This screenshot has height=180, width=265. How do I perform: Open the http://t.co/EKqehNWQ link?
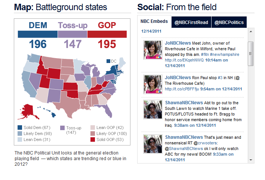(x=179, y=60)
